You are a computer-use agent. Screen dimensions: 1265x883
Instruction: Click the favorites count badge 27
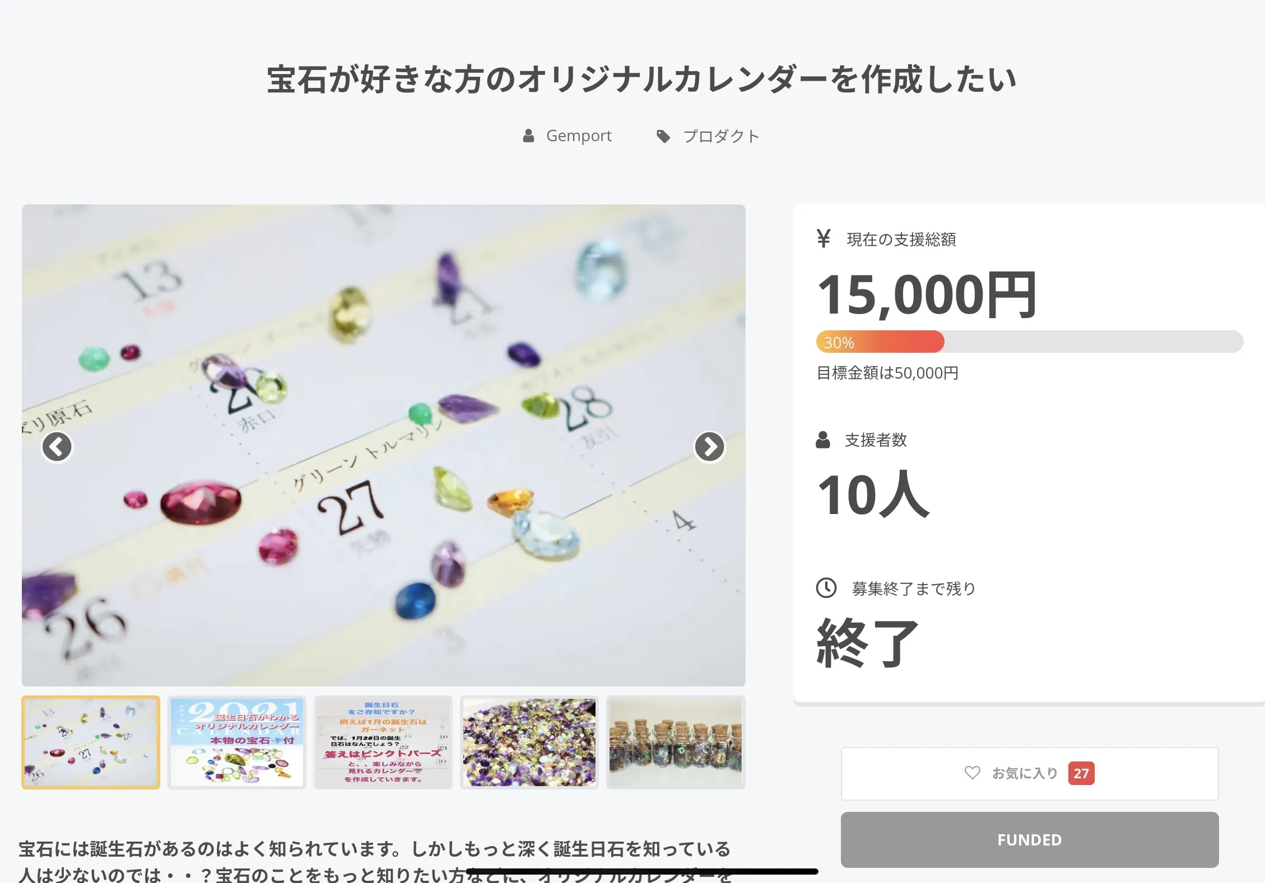1081,773
